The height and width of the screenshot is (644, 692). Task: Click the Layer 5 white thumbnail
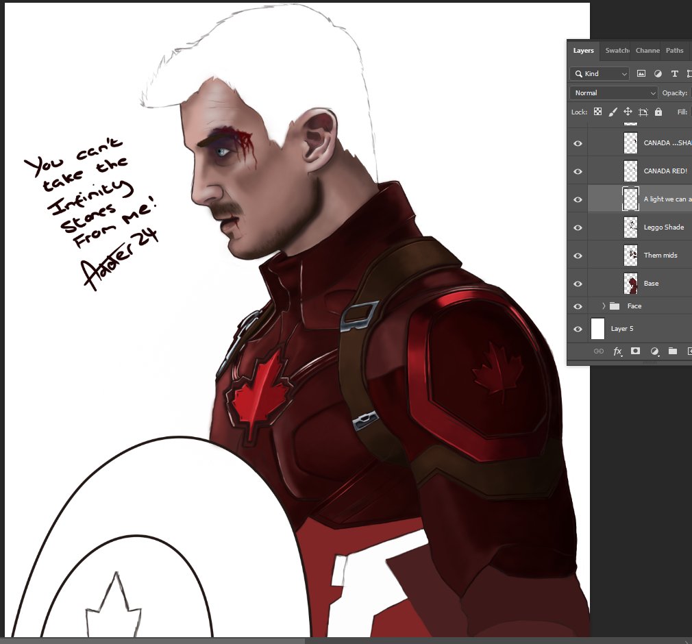click(x=597, y=328)
